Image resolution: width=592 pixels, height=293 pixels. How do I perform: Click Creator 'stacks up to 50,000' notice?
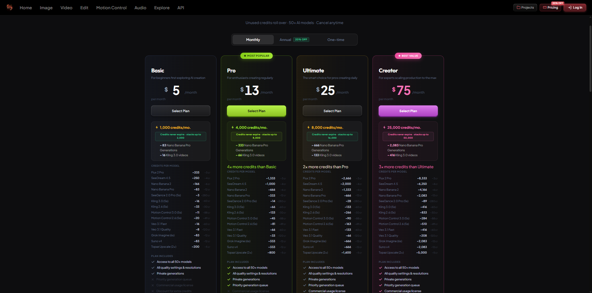click(x=408, y=136)
